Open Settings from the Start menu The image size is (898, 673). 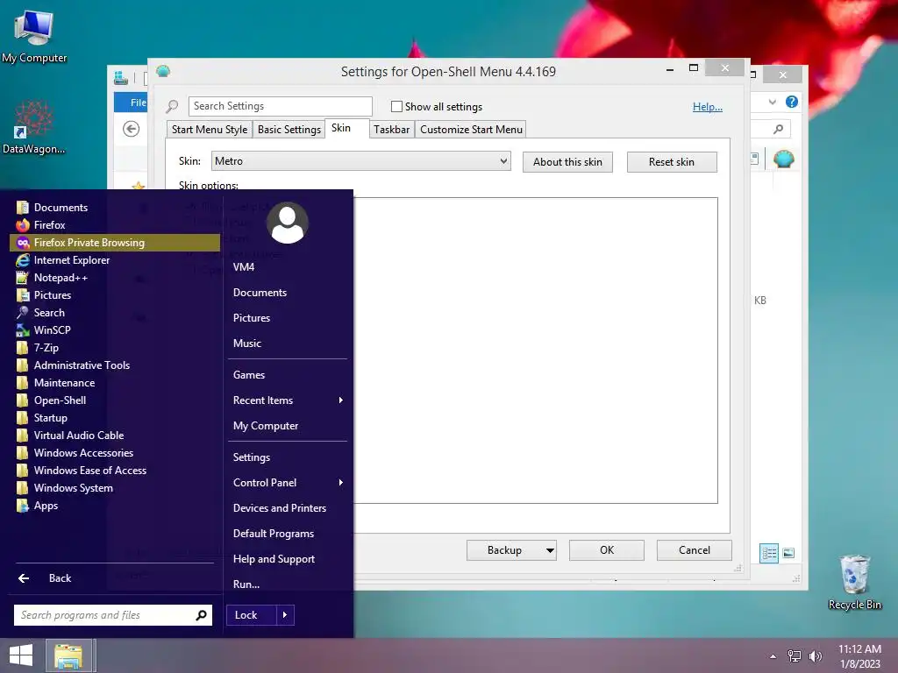pos(288,457)
